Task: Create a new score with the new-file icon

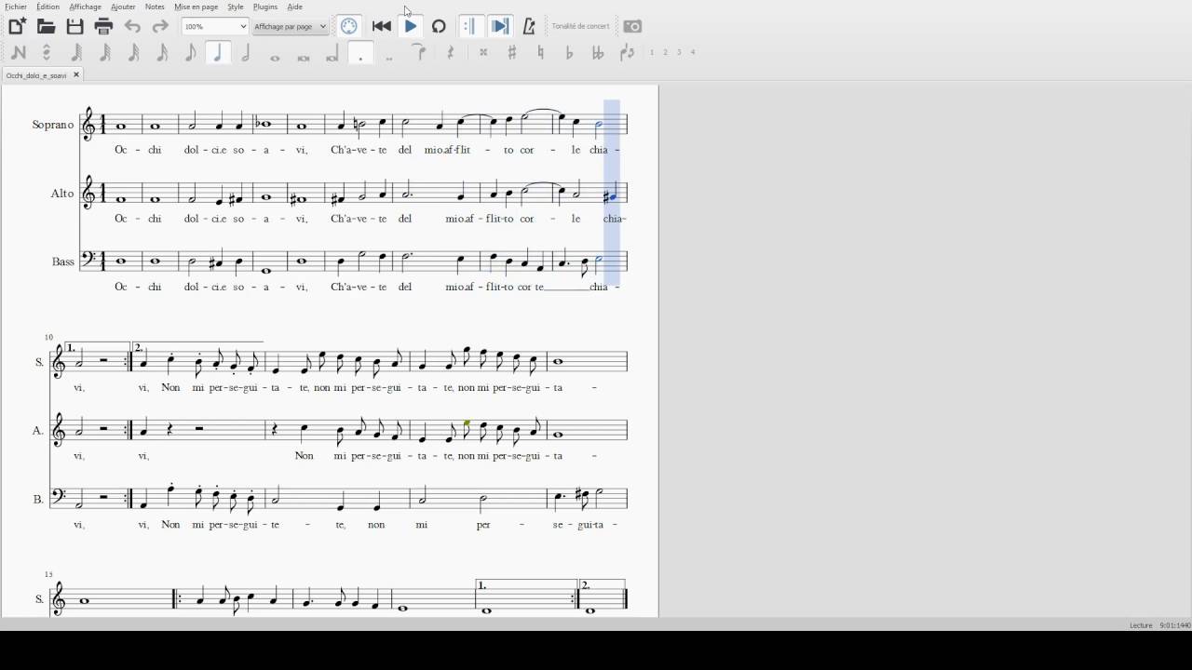Action: tap(17, 27)
